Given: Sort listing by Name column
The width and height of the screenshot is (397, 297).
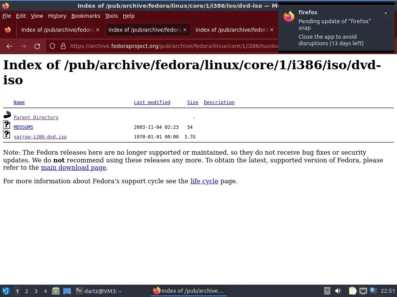Looking at the screenshot, I should [19, 102].
